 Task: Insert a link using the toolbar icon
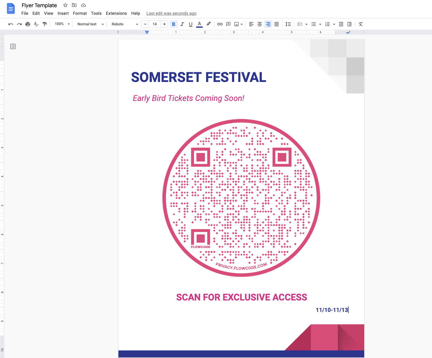220,24
